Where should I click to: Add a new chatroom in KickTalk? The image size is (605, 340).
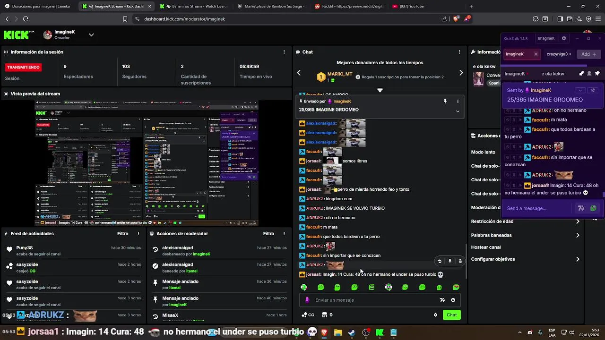[x=588, y=54]
